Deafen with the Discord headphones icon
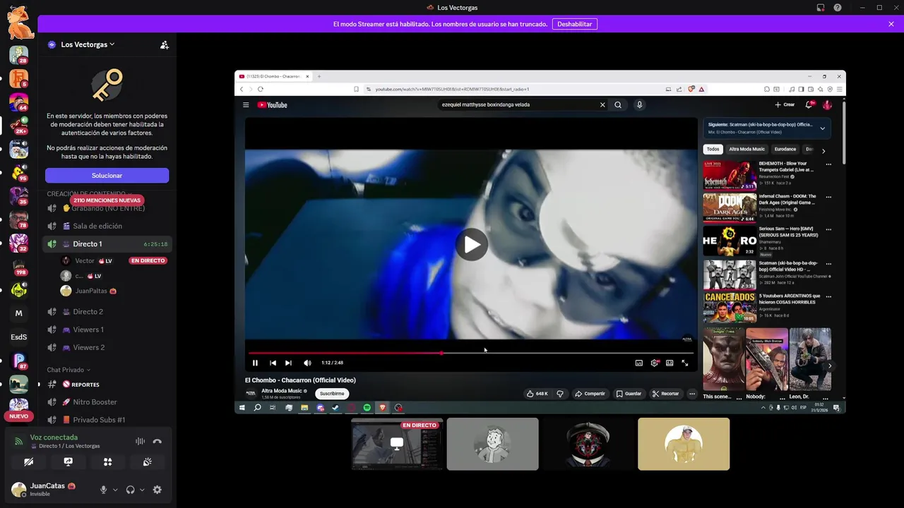The width and height of the screenshot is (904, 508). pos(130,490)
